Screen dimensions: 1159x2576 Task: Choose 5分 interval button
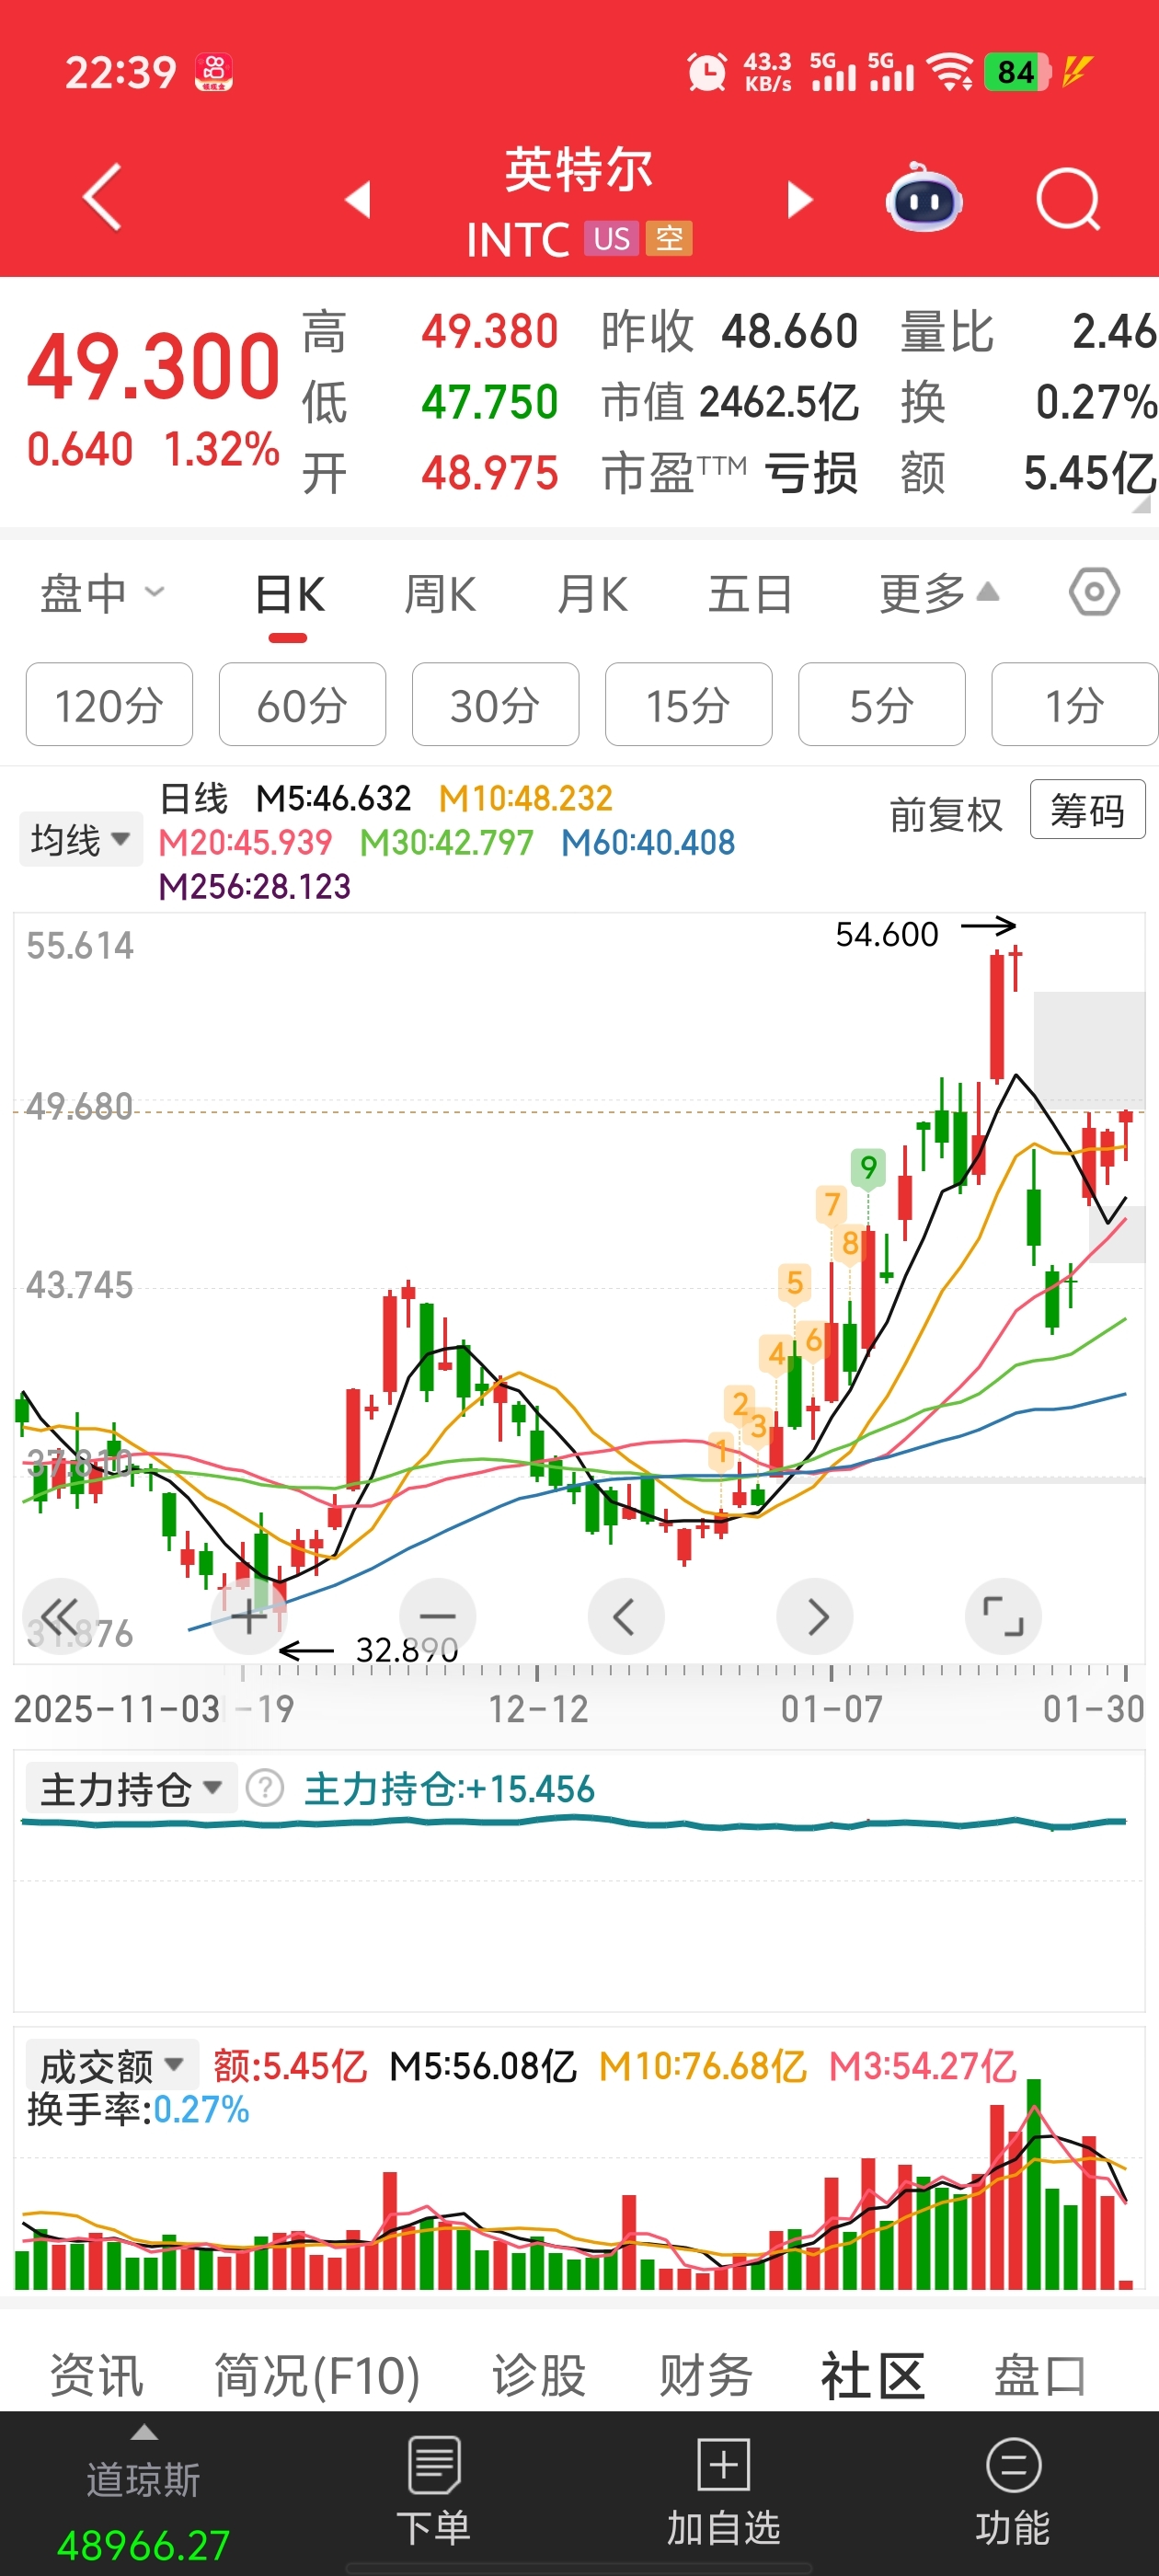(881, 704)
